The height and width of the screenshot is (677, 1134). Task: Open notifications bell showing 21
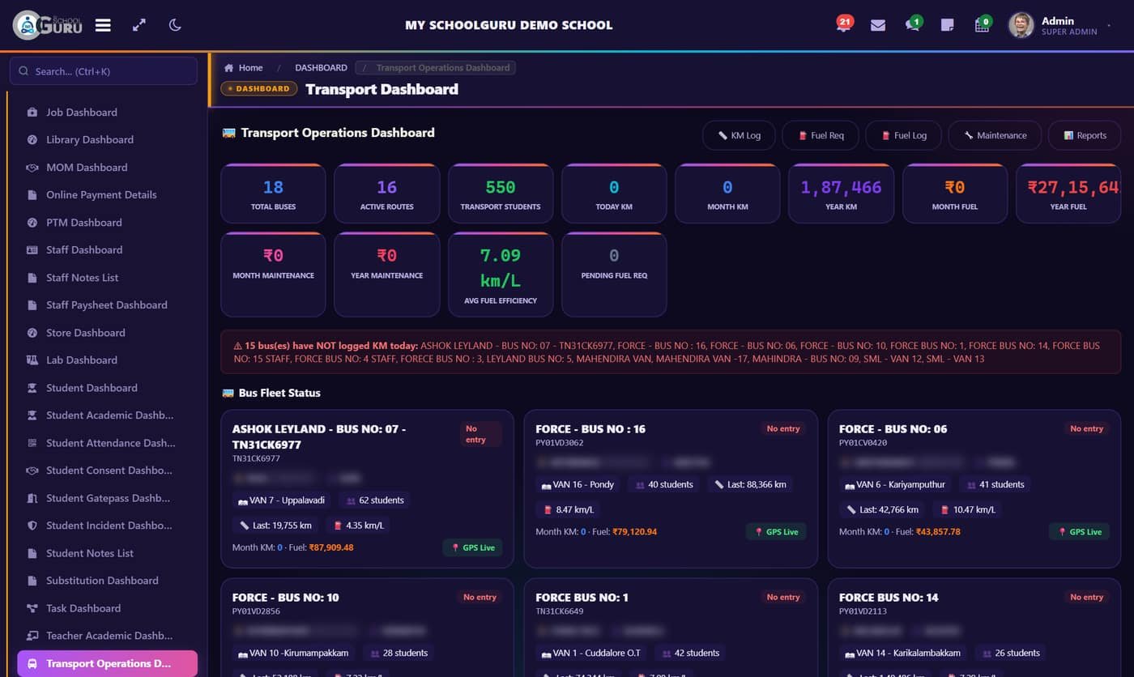(843, 24)
